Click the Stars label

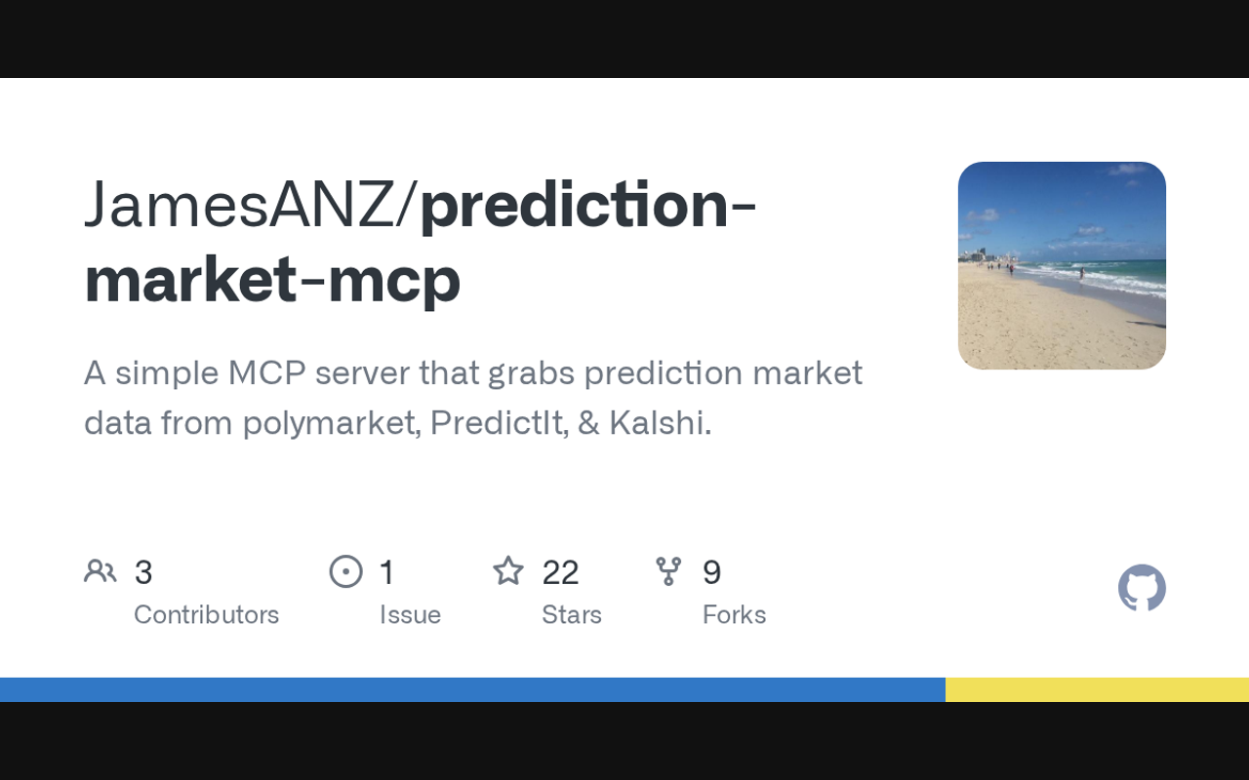(572, 615)
